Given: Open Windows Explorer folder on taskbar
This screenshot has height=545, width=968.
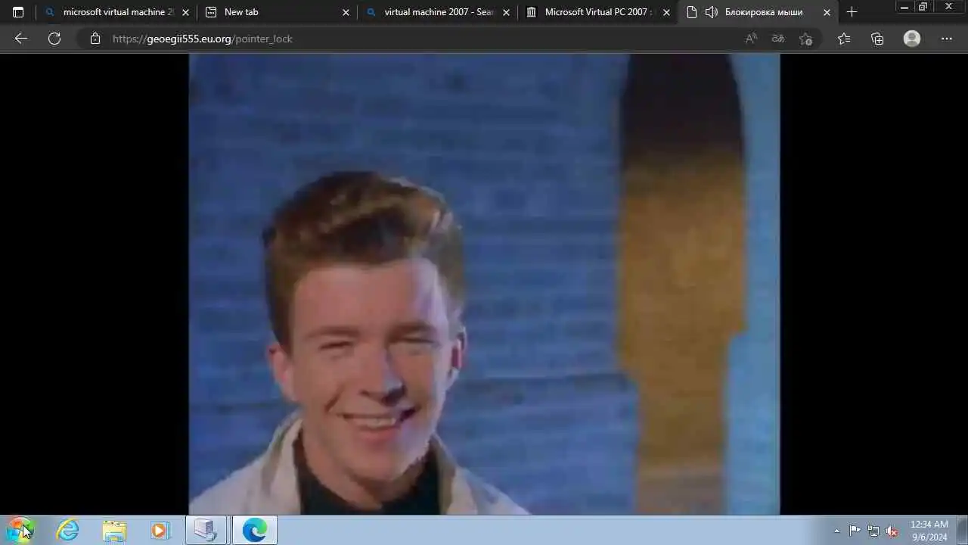Looking at the screenshot, I should click(114, 530).
